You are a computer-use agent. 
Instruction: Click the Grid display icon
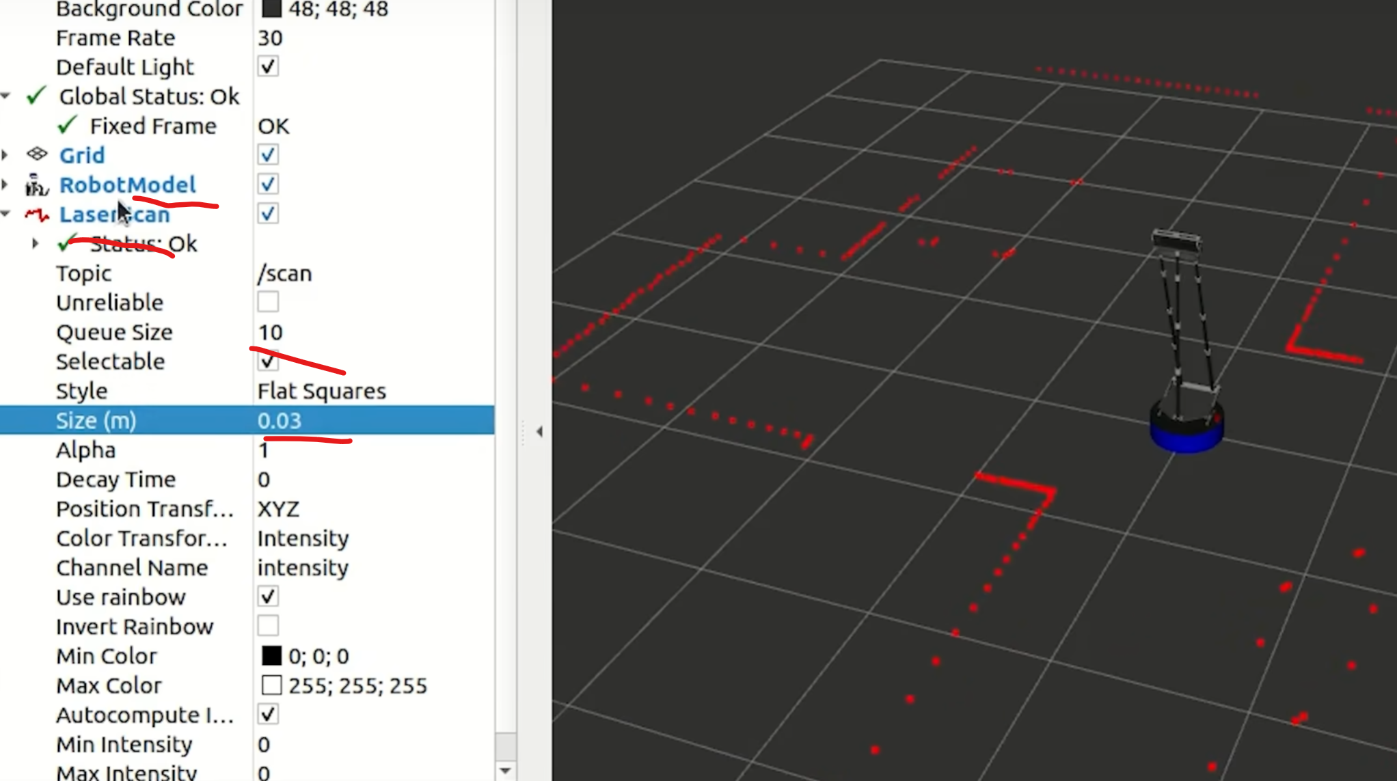(37, 154)
